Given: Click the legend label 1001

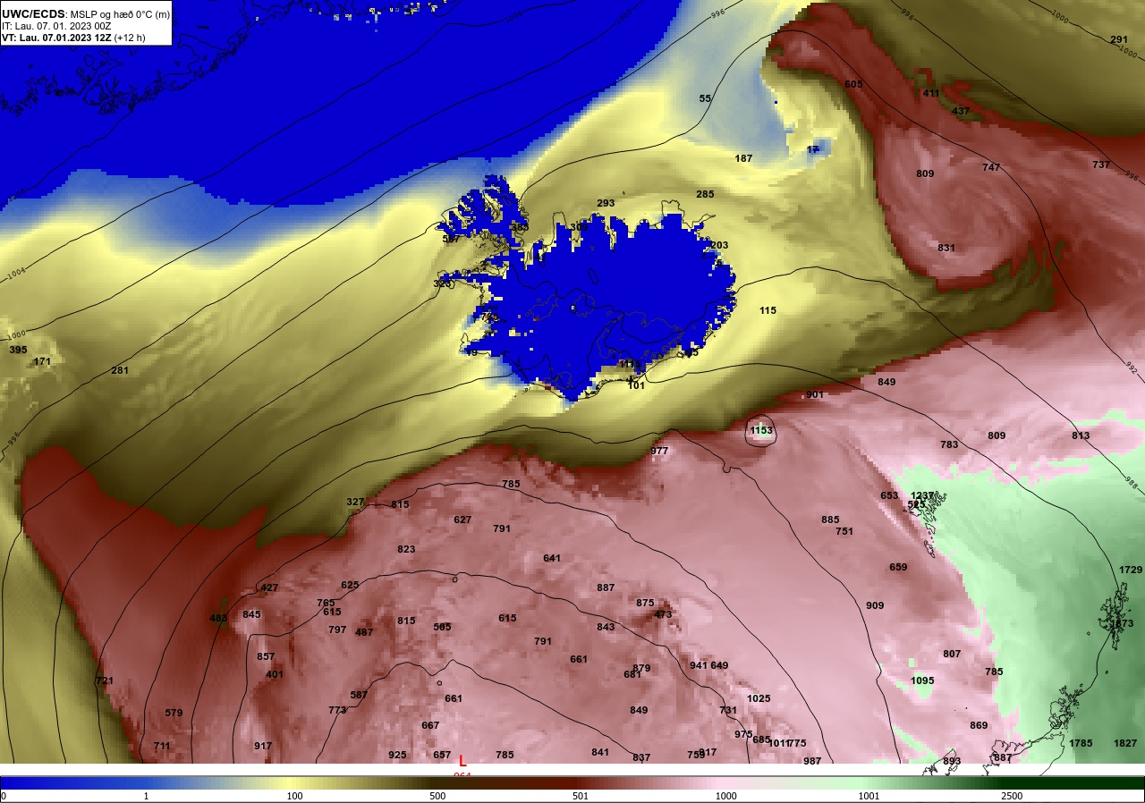Looking at the screenshot, I should [869, 796].
